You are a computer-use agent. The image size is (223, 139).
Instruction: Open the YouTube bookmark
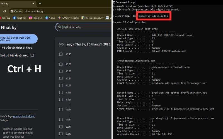coord(5,18)
